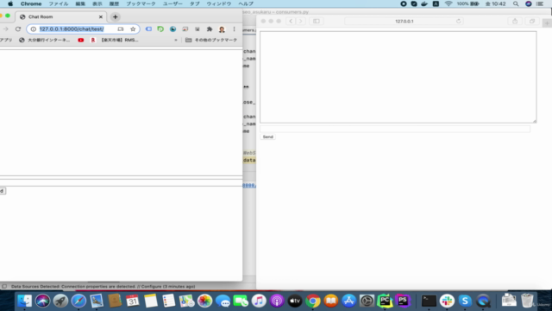Open Skype from the dock
Viewport: 552px width, 311px height.
(x=465, y=301)
